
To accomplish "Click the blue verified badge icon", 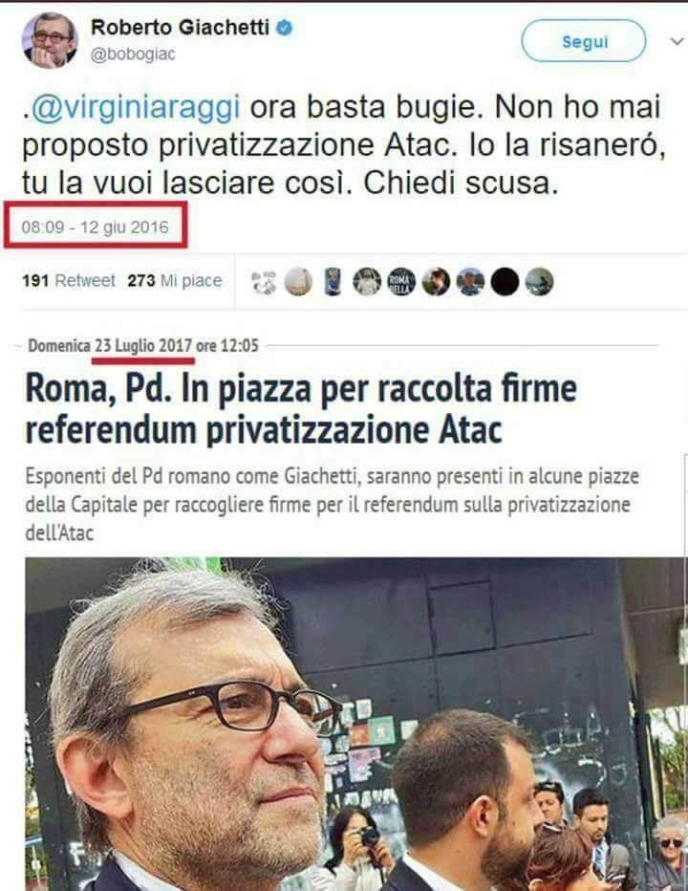I will pyautogui.click(x=284, y=28).
